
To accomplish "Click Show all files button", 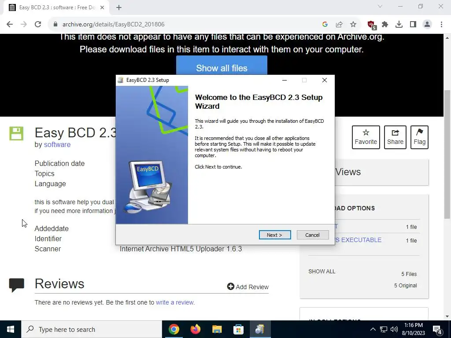I will pos(222,66).
